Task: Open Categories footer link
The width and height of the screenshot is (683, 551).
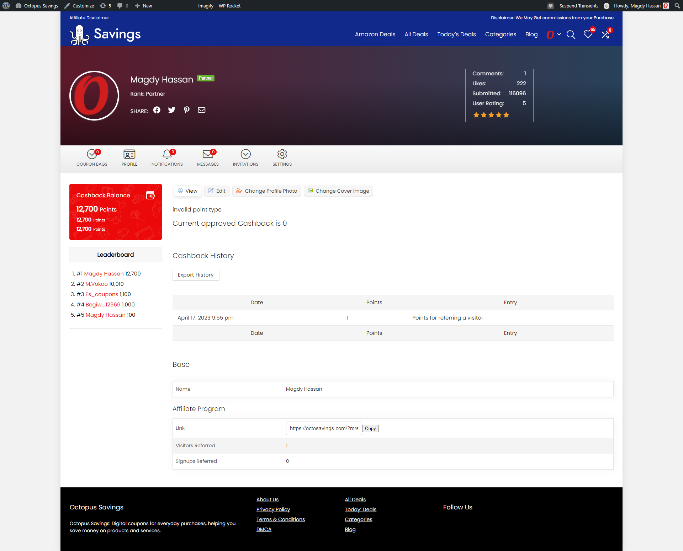Action: click(x=358, y=519)
